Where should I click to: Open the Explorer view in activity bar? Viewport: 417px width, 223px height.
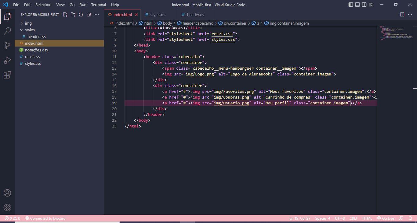tap(7, 16)
